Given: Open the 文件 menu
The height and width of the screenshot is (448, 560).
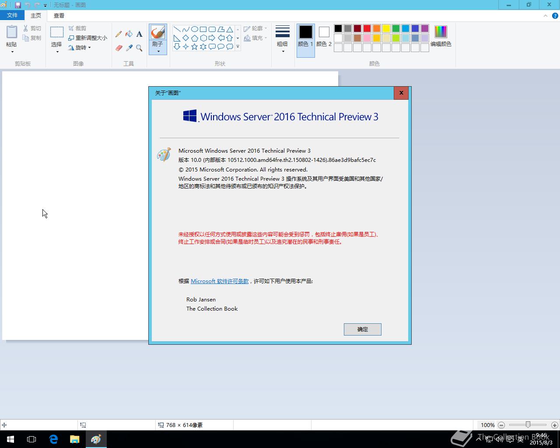Looking at the screenshot, I should coord(12,15).
